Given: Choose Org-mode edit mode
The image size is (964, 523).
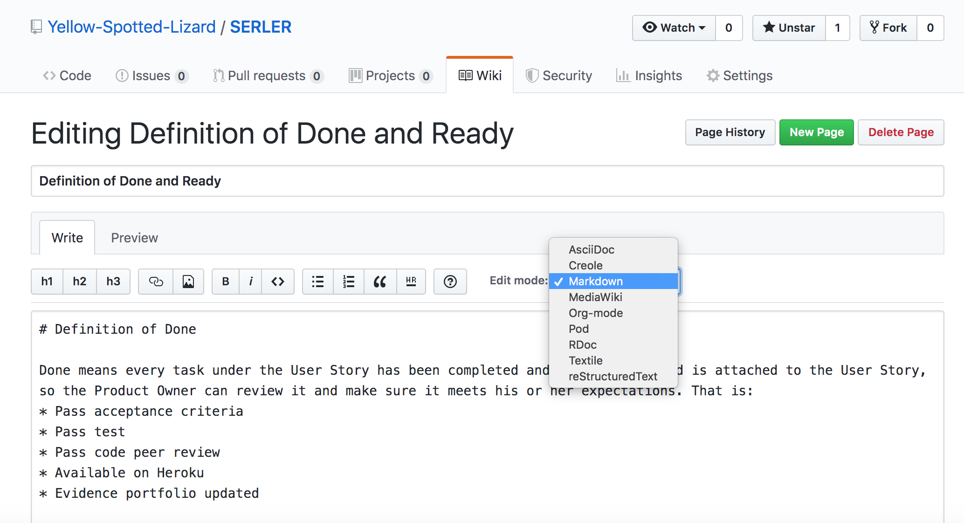Looking at the screenshot, I should tap(613, 313).
